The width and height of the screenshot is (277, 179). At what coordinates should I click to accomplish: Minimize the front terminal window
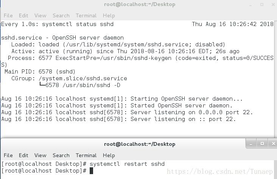pos(251,144)
